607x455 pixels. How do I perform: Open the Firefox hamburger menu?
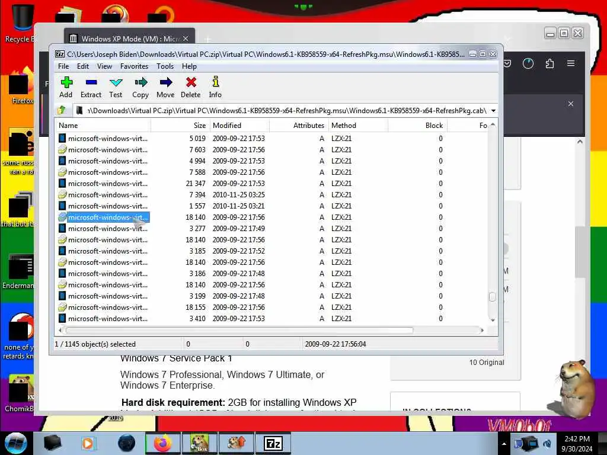pos(571,63)
